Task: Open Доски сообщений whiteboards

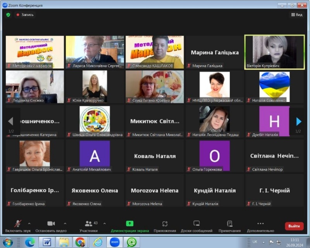Action: tap(196, 226)
